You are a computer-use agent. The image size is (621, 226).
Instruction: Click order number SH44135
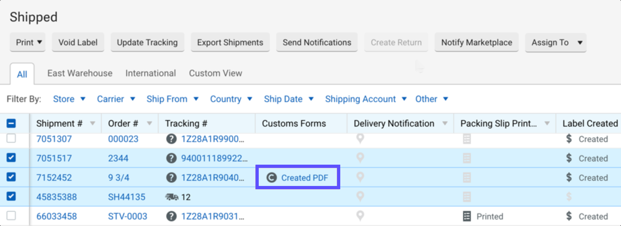pyautogui.click(x=126, y=197)
